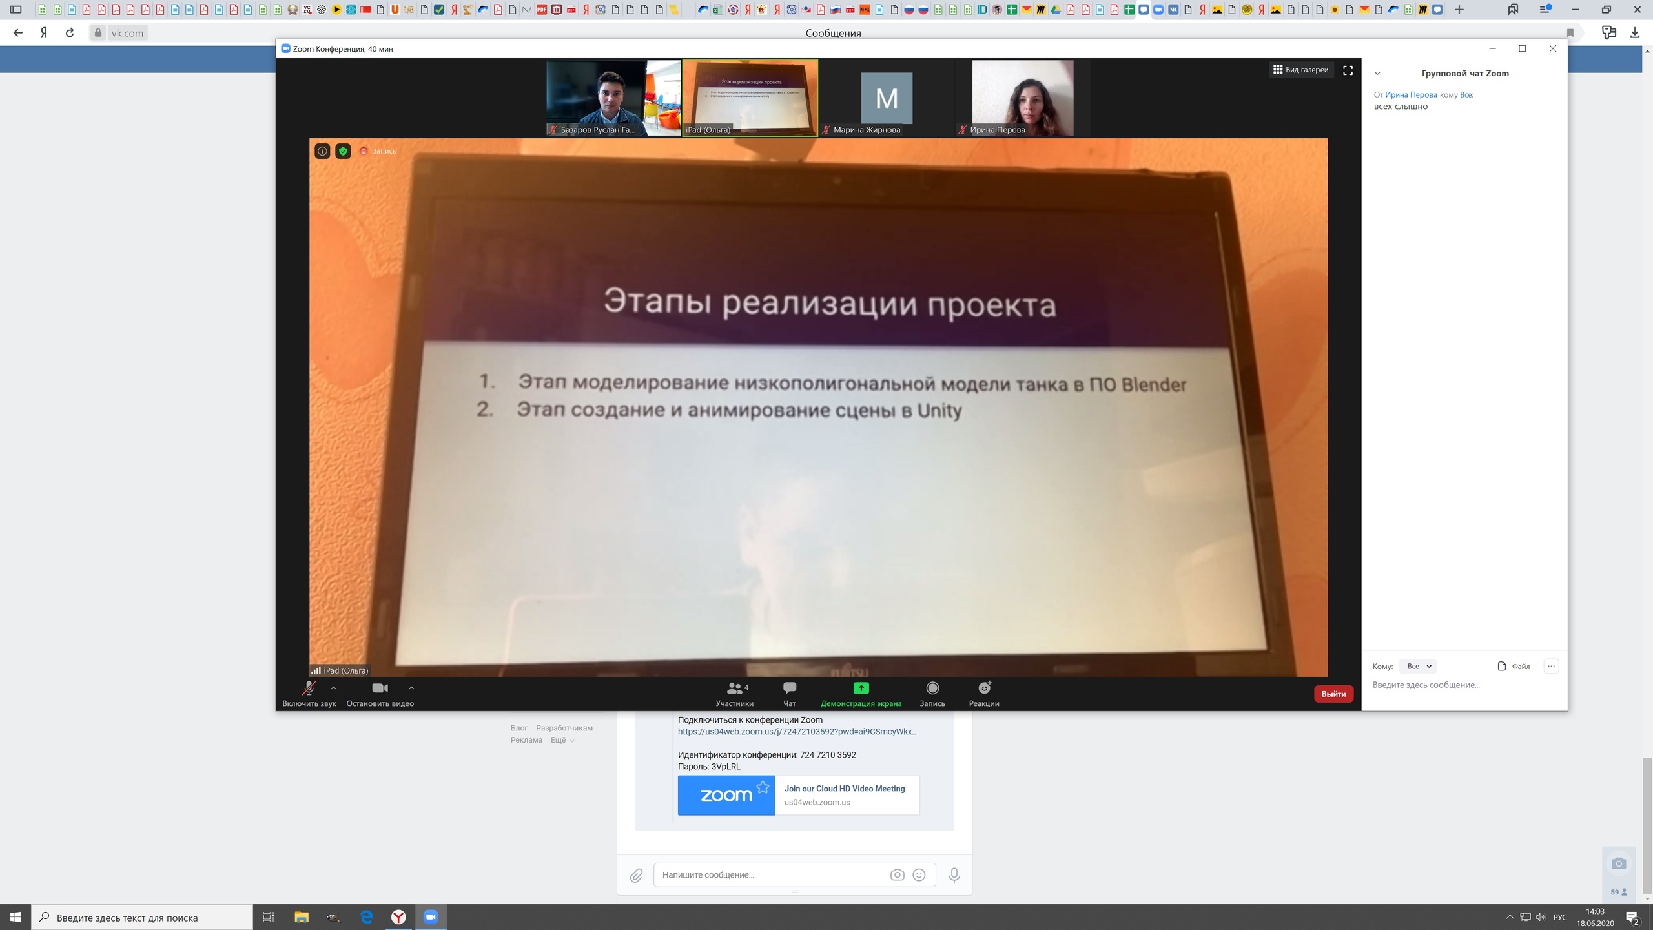Start Демонстрация экрана screen share
The width and height of the screenshot is (1653, 930).
click(861, 694)
